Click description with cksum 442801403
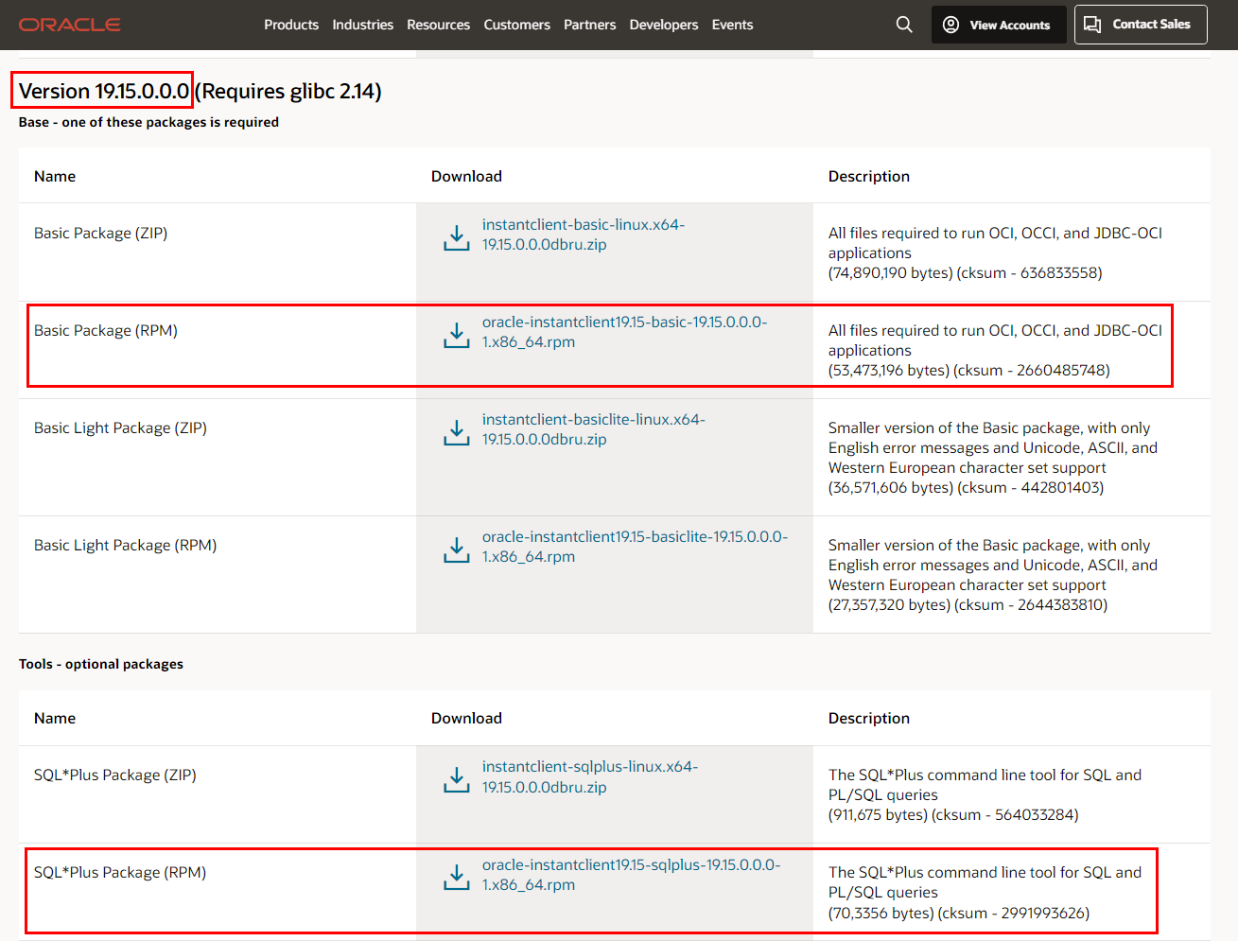Screen dimensions: 1238x941 [993, 458]
